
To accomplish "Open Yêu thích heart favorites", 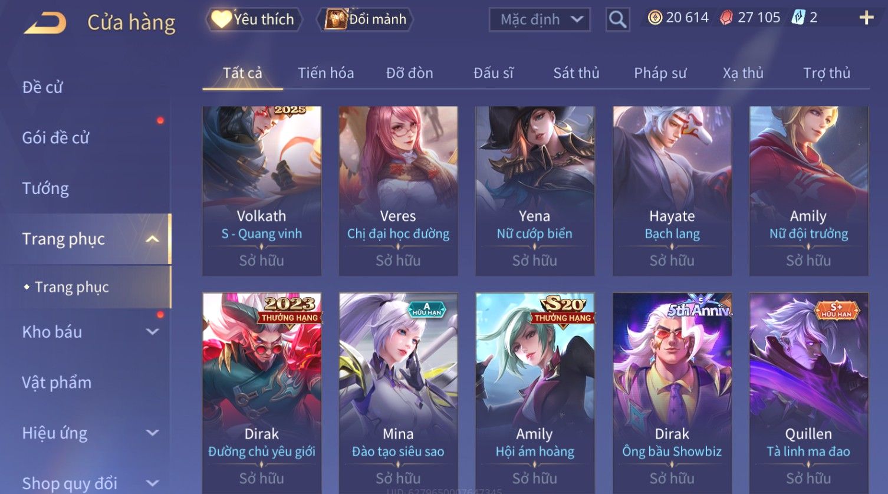I will 254,19.
